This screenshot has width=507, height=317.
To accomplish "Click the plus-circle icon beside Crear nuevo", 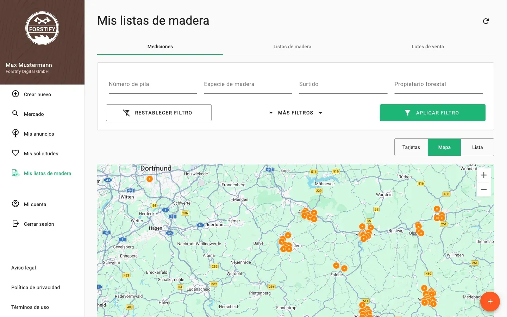I will [15, 94].
